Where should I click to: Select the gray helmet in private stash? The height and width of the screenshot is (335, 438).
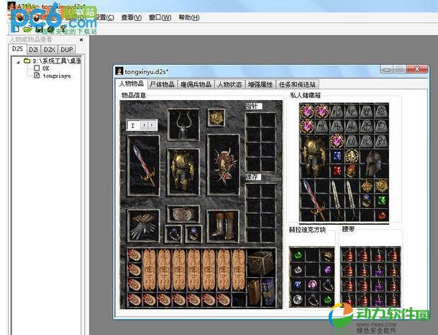pyautogui.click(x=374, y=163)
